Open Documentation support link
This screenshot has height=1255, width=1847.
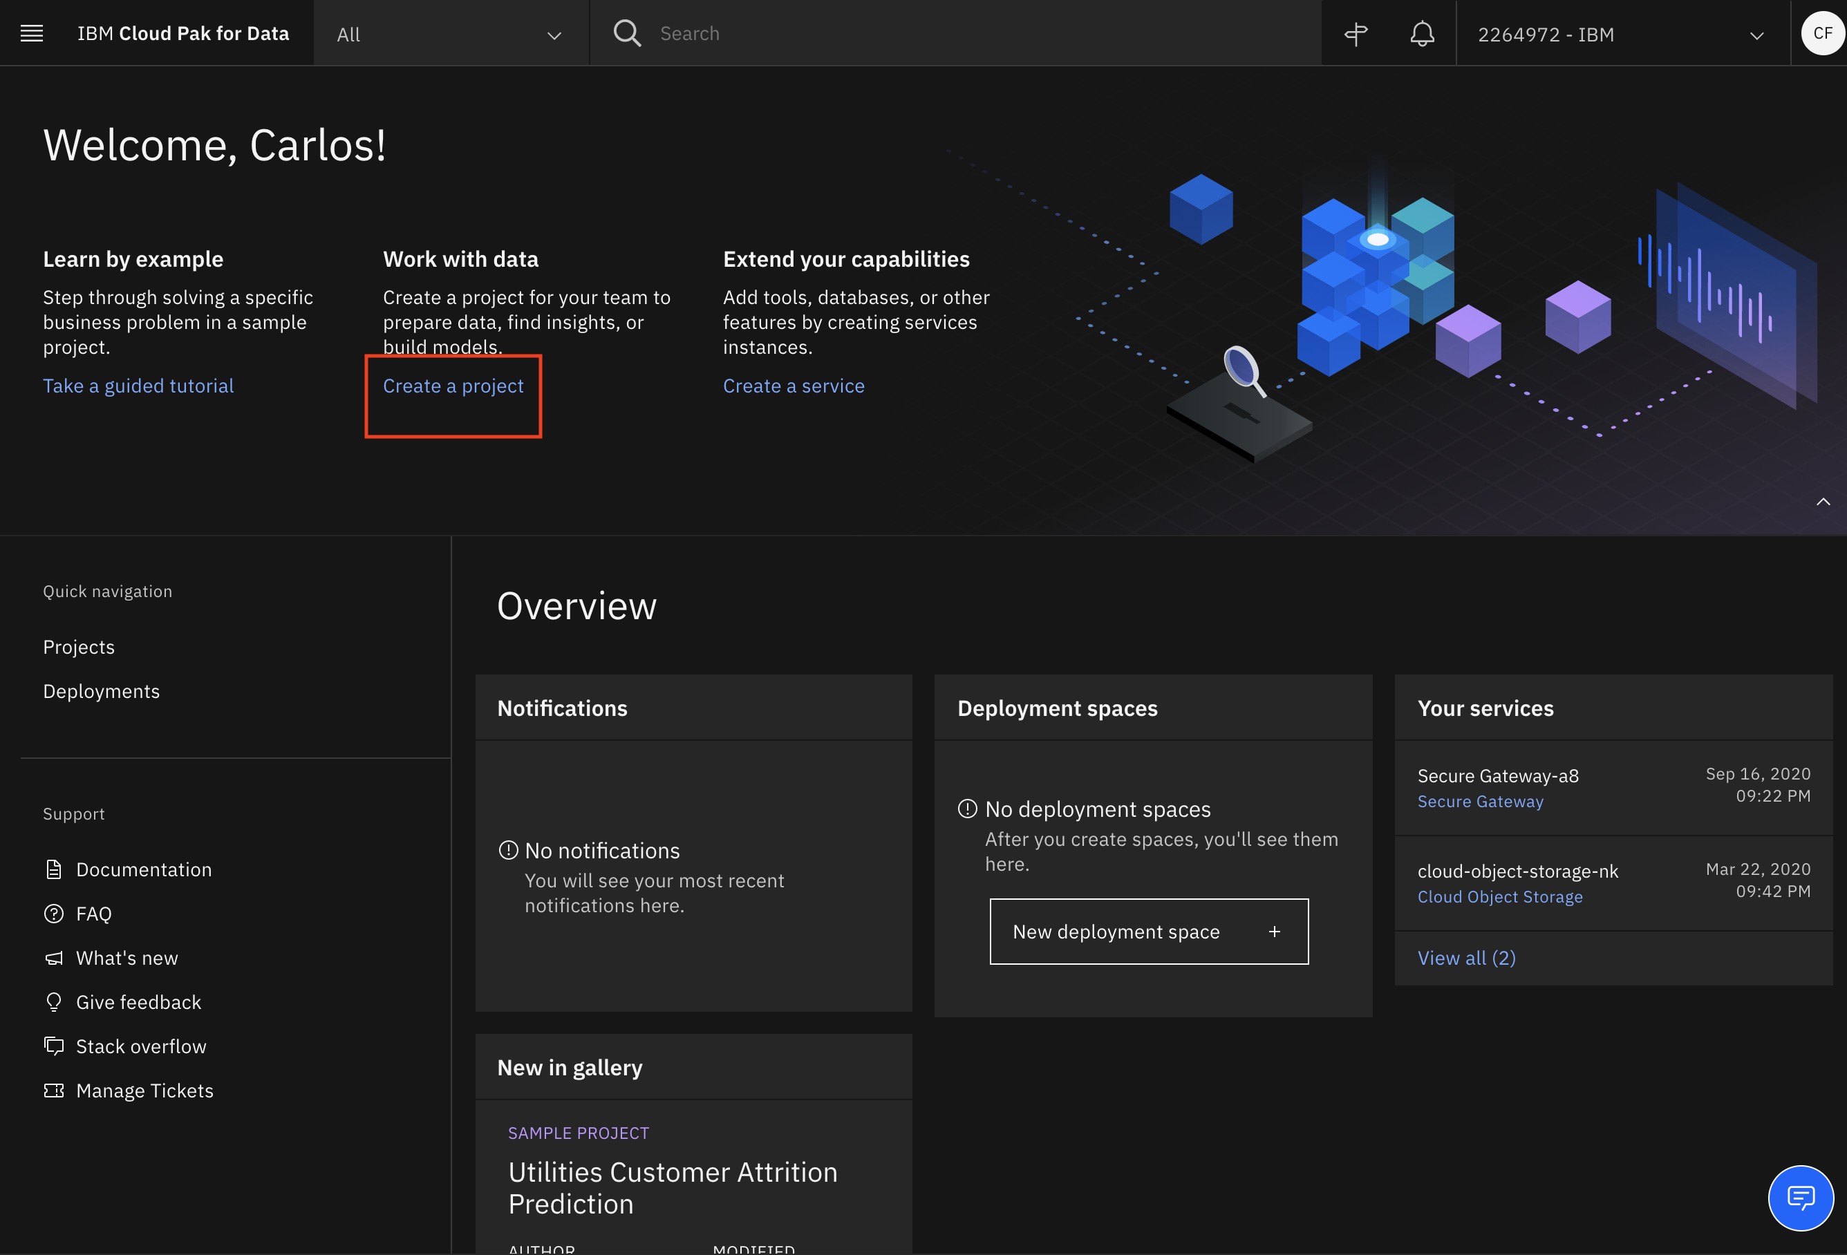pos(144,869)
